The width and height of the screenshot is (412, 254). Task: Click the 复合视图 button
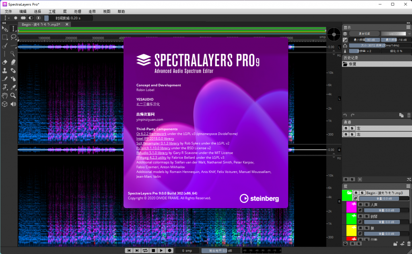(363, 34)
